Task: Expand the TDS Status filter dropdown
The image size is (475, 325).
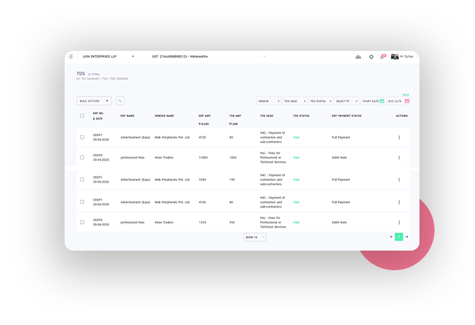Action: [320, 101]
